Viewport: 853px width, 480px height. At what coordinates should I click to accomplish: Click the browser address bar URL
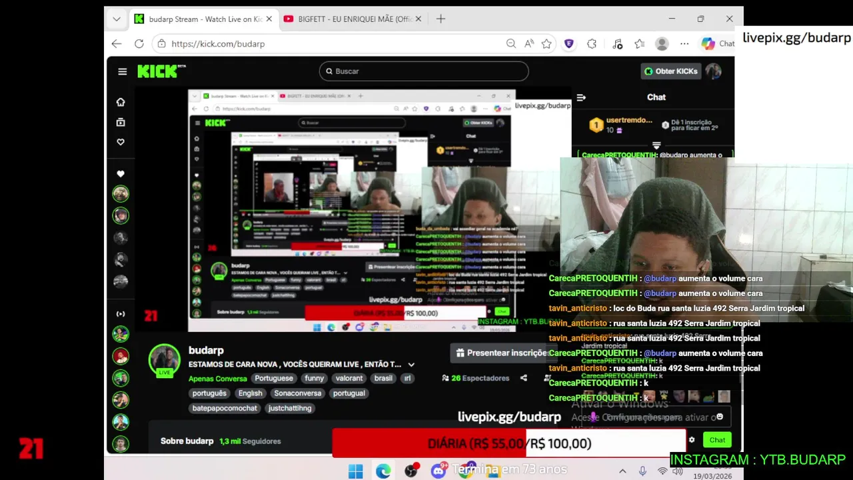tap(218, 43)
